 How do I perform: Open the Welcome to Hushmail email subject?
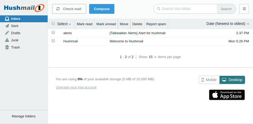(x=126, y=41)
